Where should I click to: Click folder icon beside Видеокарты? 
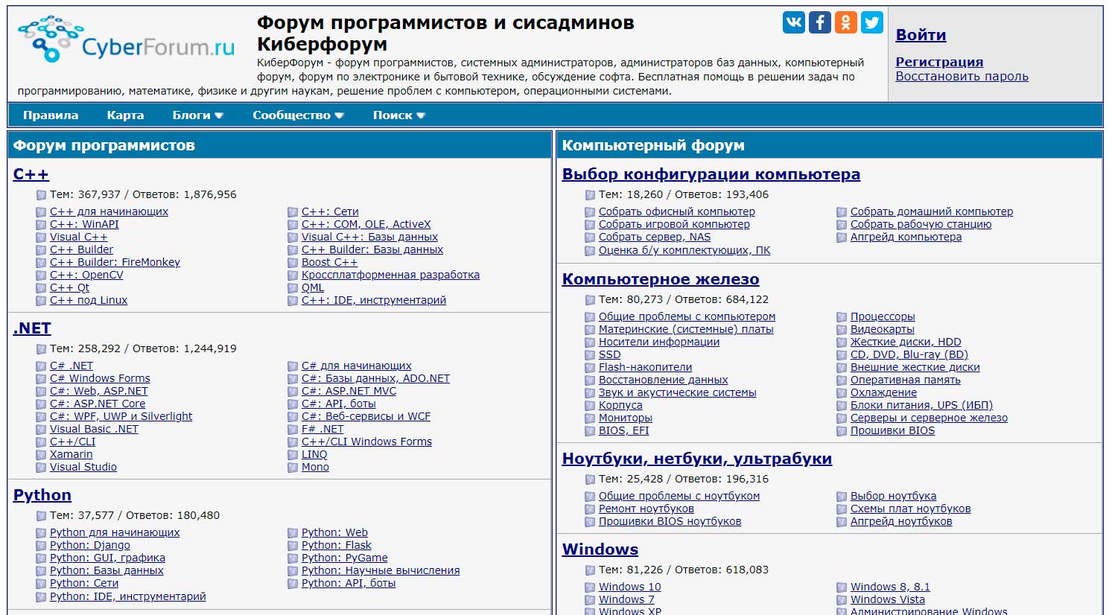click(x=842, y=330)
